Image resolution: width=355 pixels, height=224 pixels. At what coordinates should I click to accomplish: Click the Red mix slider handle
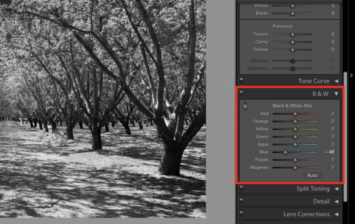pyautogui.click(x=295, y=114)
